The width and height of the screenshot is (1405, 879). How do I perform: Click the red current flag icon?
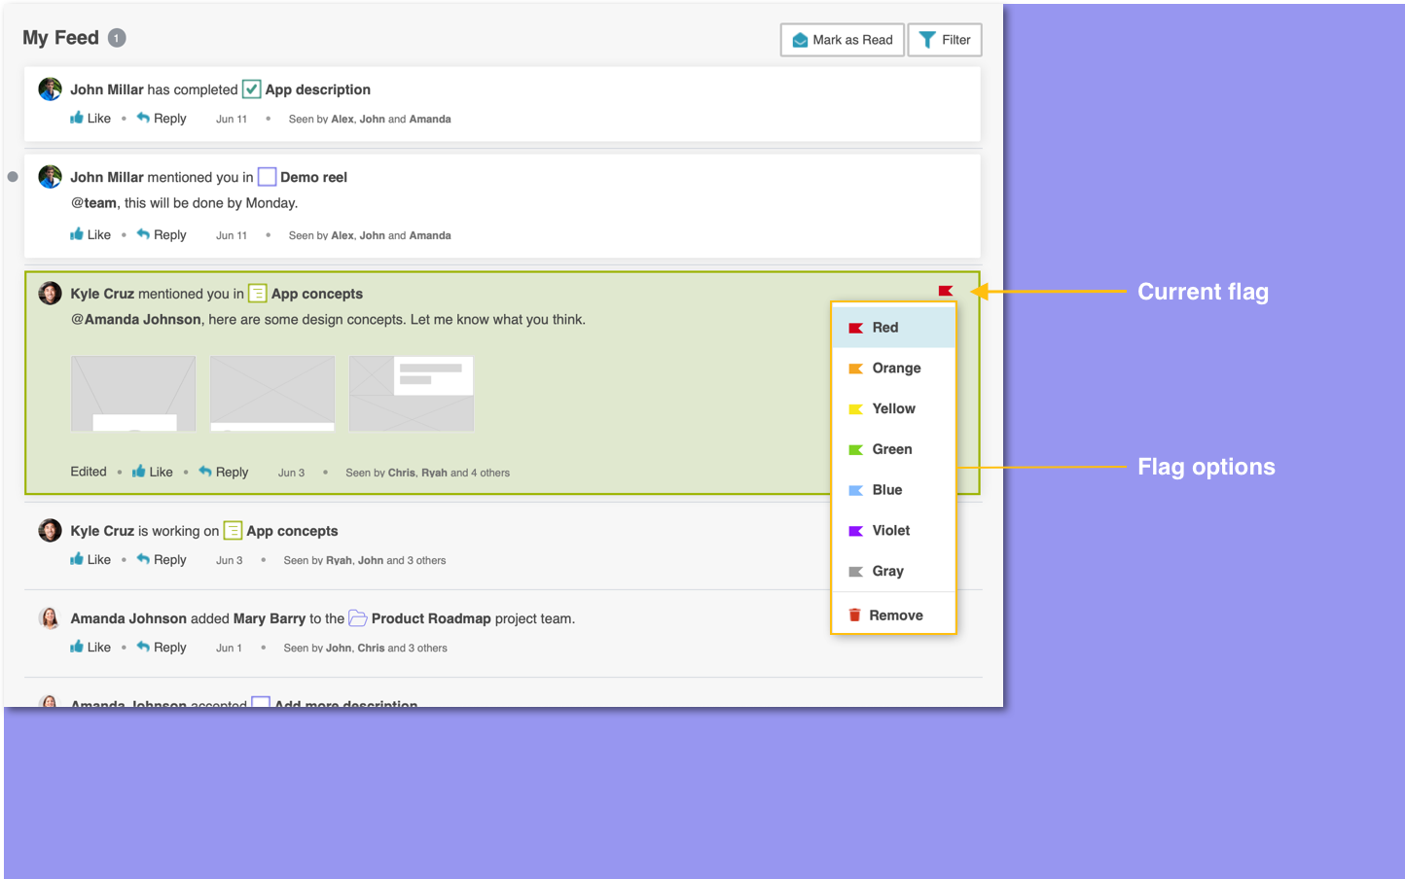point(945,291)
